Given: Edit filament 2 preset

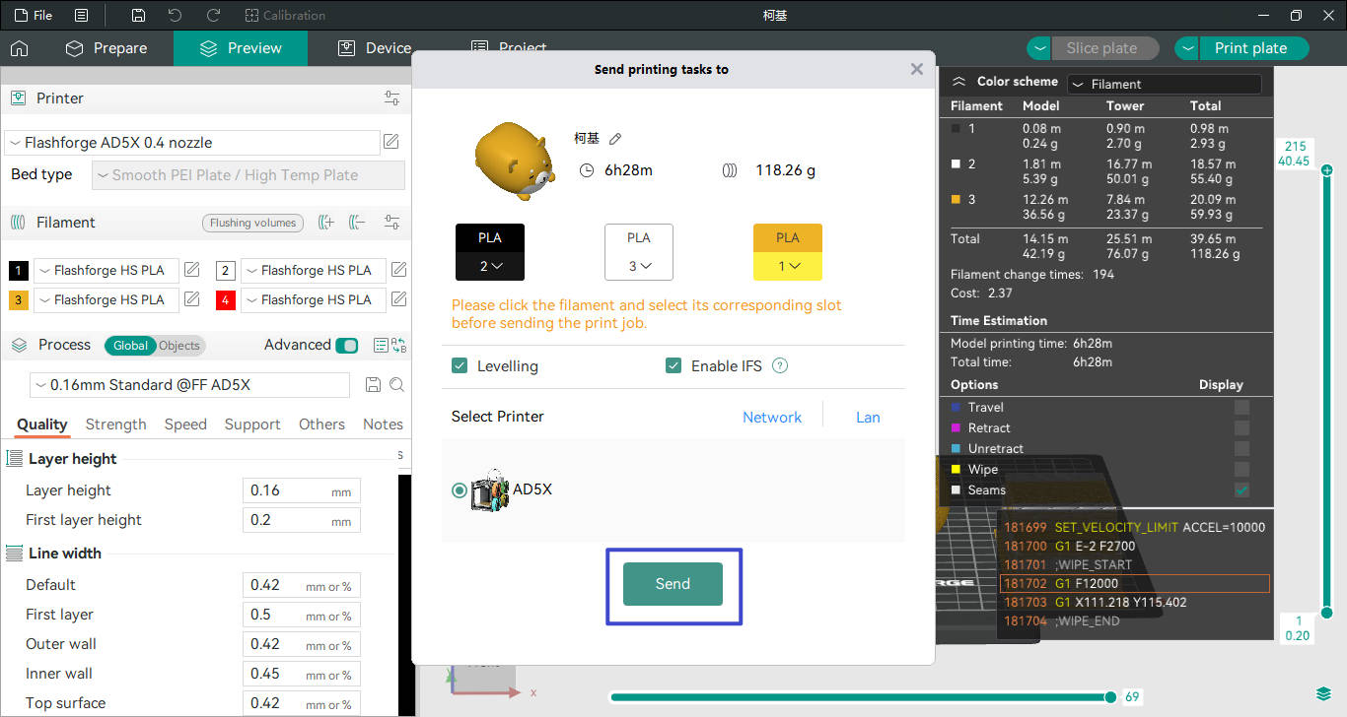Looking at the screenshot, I should 399,270.
